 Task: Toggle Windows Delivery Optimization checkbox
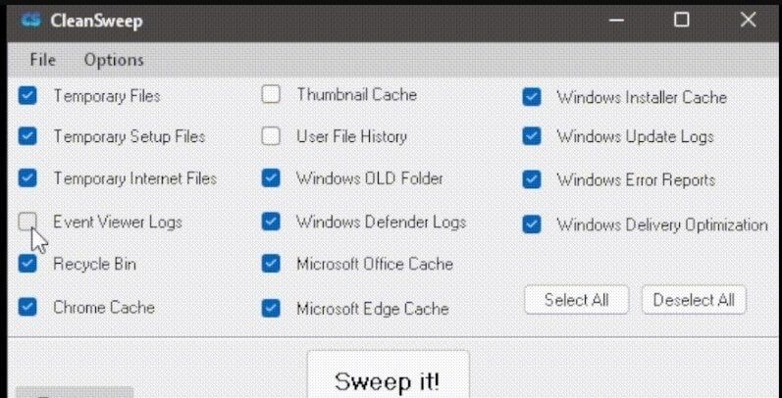pos(532,224)
